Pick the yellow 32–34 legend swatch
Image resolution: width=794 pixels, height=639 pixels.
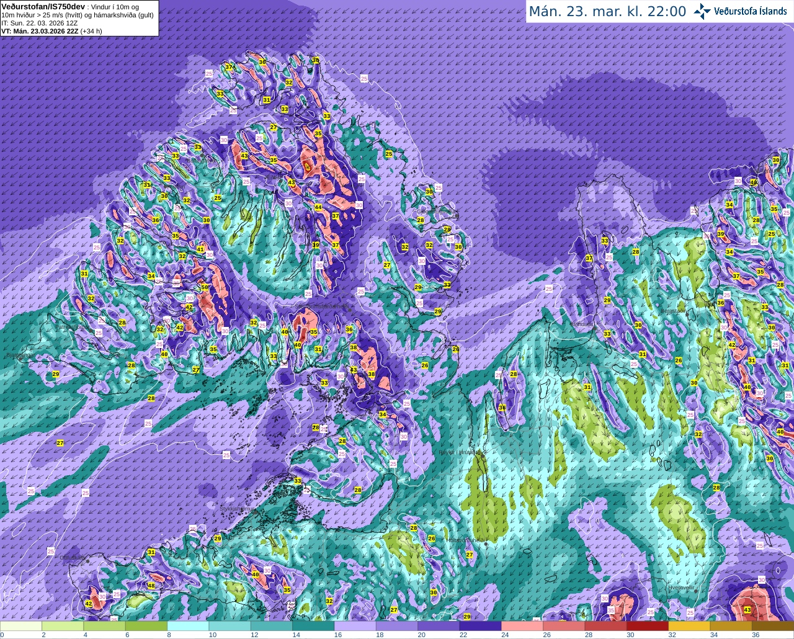coord(688,626)
